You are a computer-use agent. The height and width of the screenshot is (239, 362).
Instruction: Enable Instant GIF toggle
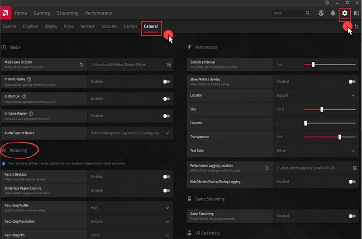point(167,99)
